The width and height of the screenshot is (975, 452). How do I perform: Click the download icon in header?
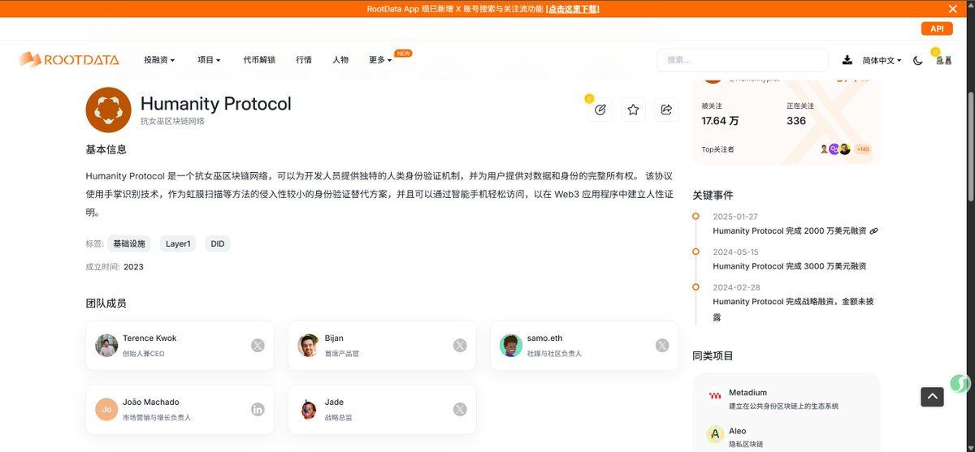[847, 60]
